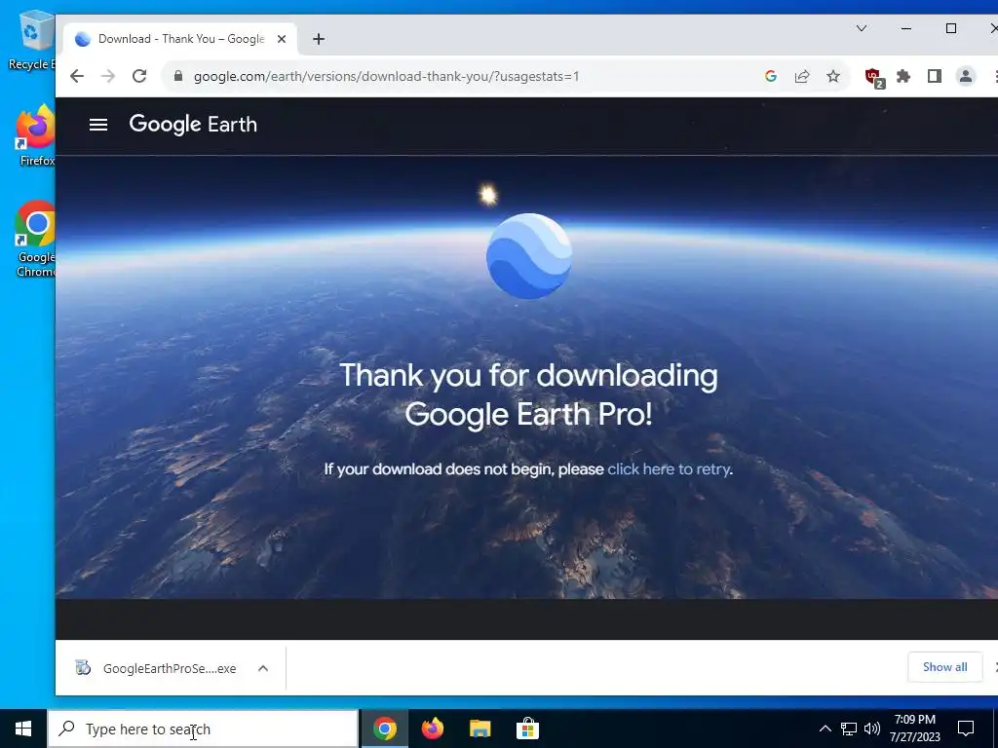Minimize the Chrome window

point(905,28)
